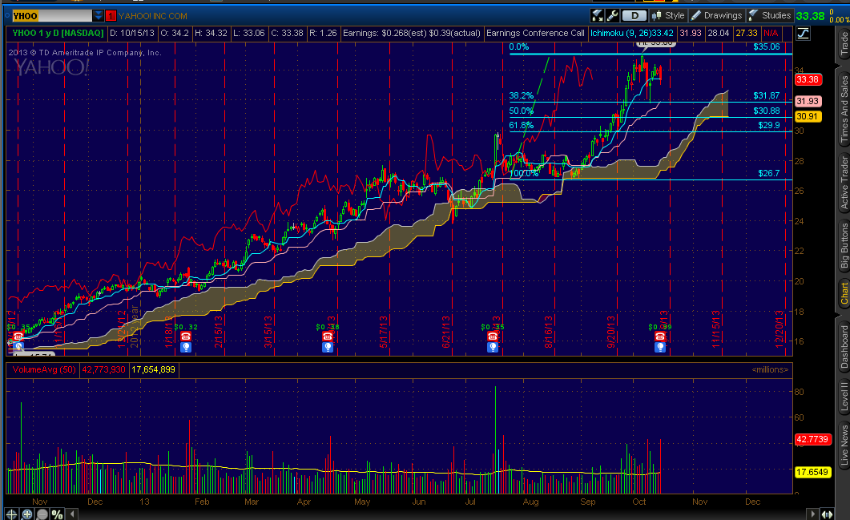Open the Style menu
The width and height of the screenshot is (850, 520).
click(668, 16)
